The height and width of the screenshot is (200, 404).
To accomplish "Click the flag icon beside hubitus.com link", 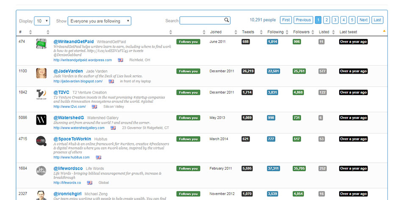I will pos(98,157).
